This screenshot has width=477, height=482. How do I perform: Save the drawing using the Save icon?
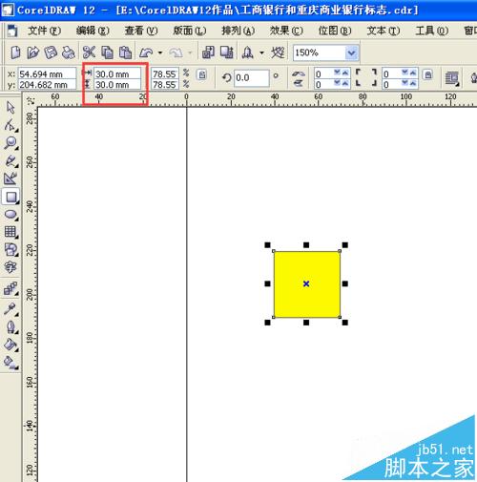tap(51, 52)
